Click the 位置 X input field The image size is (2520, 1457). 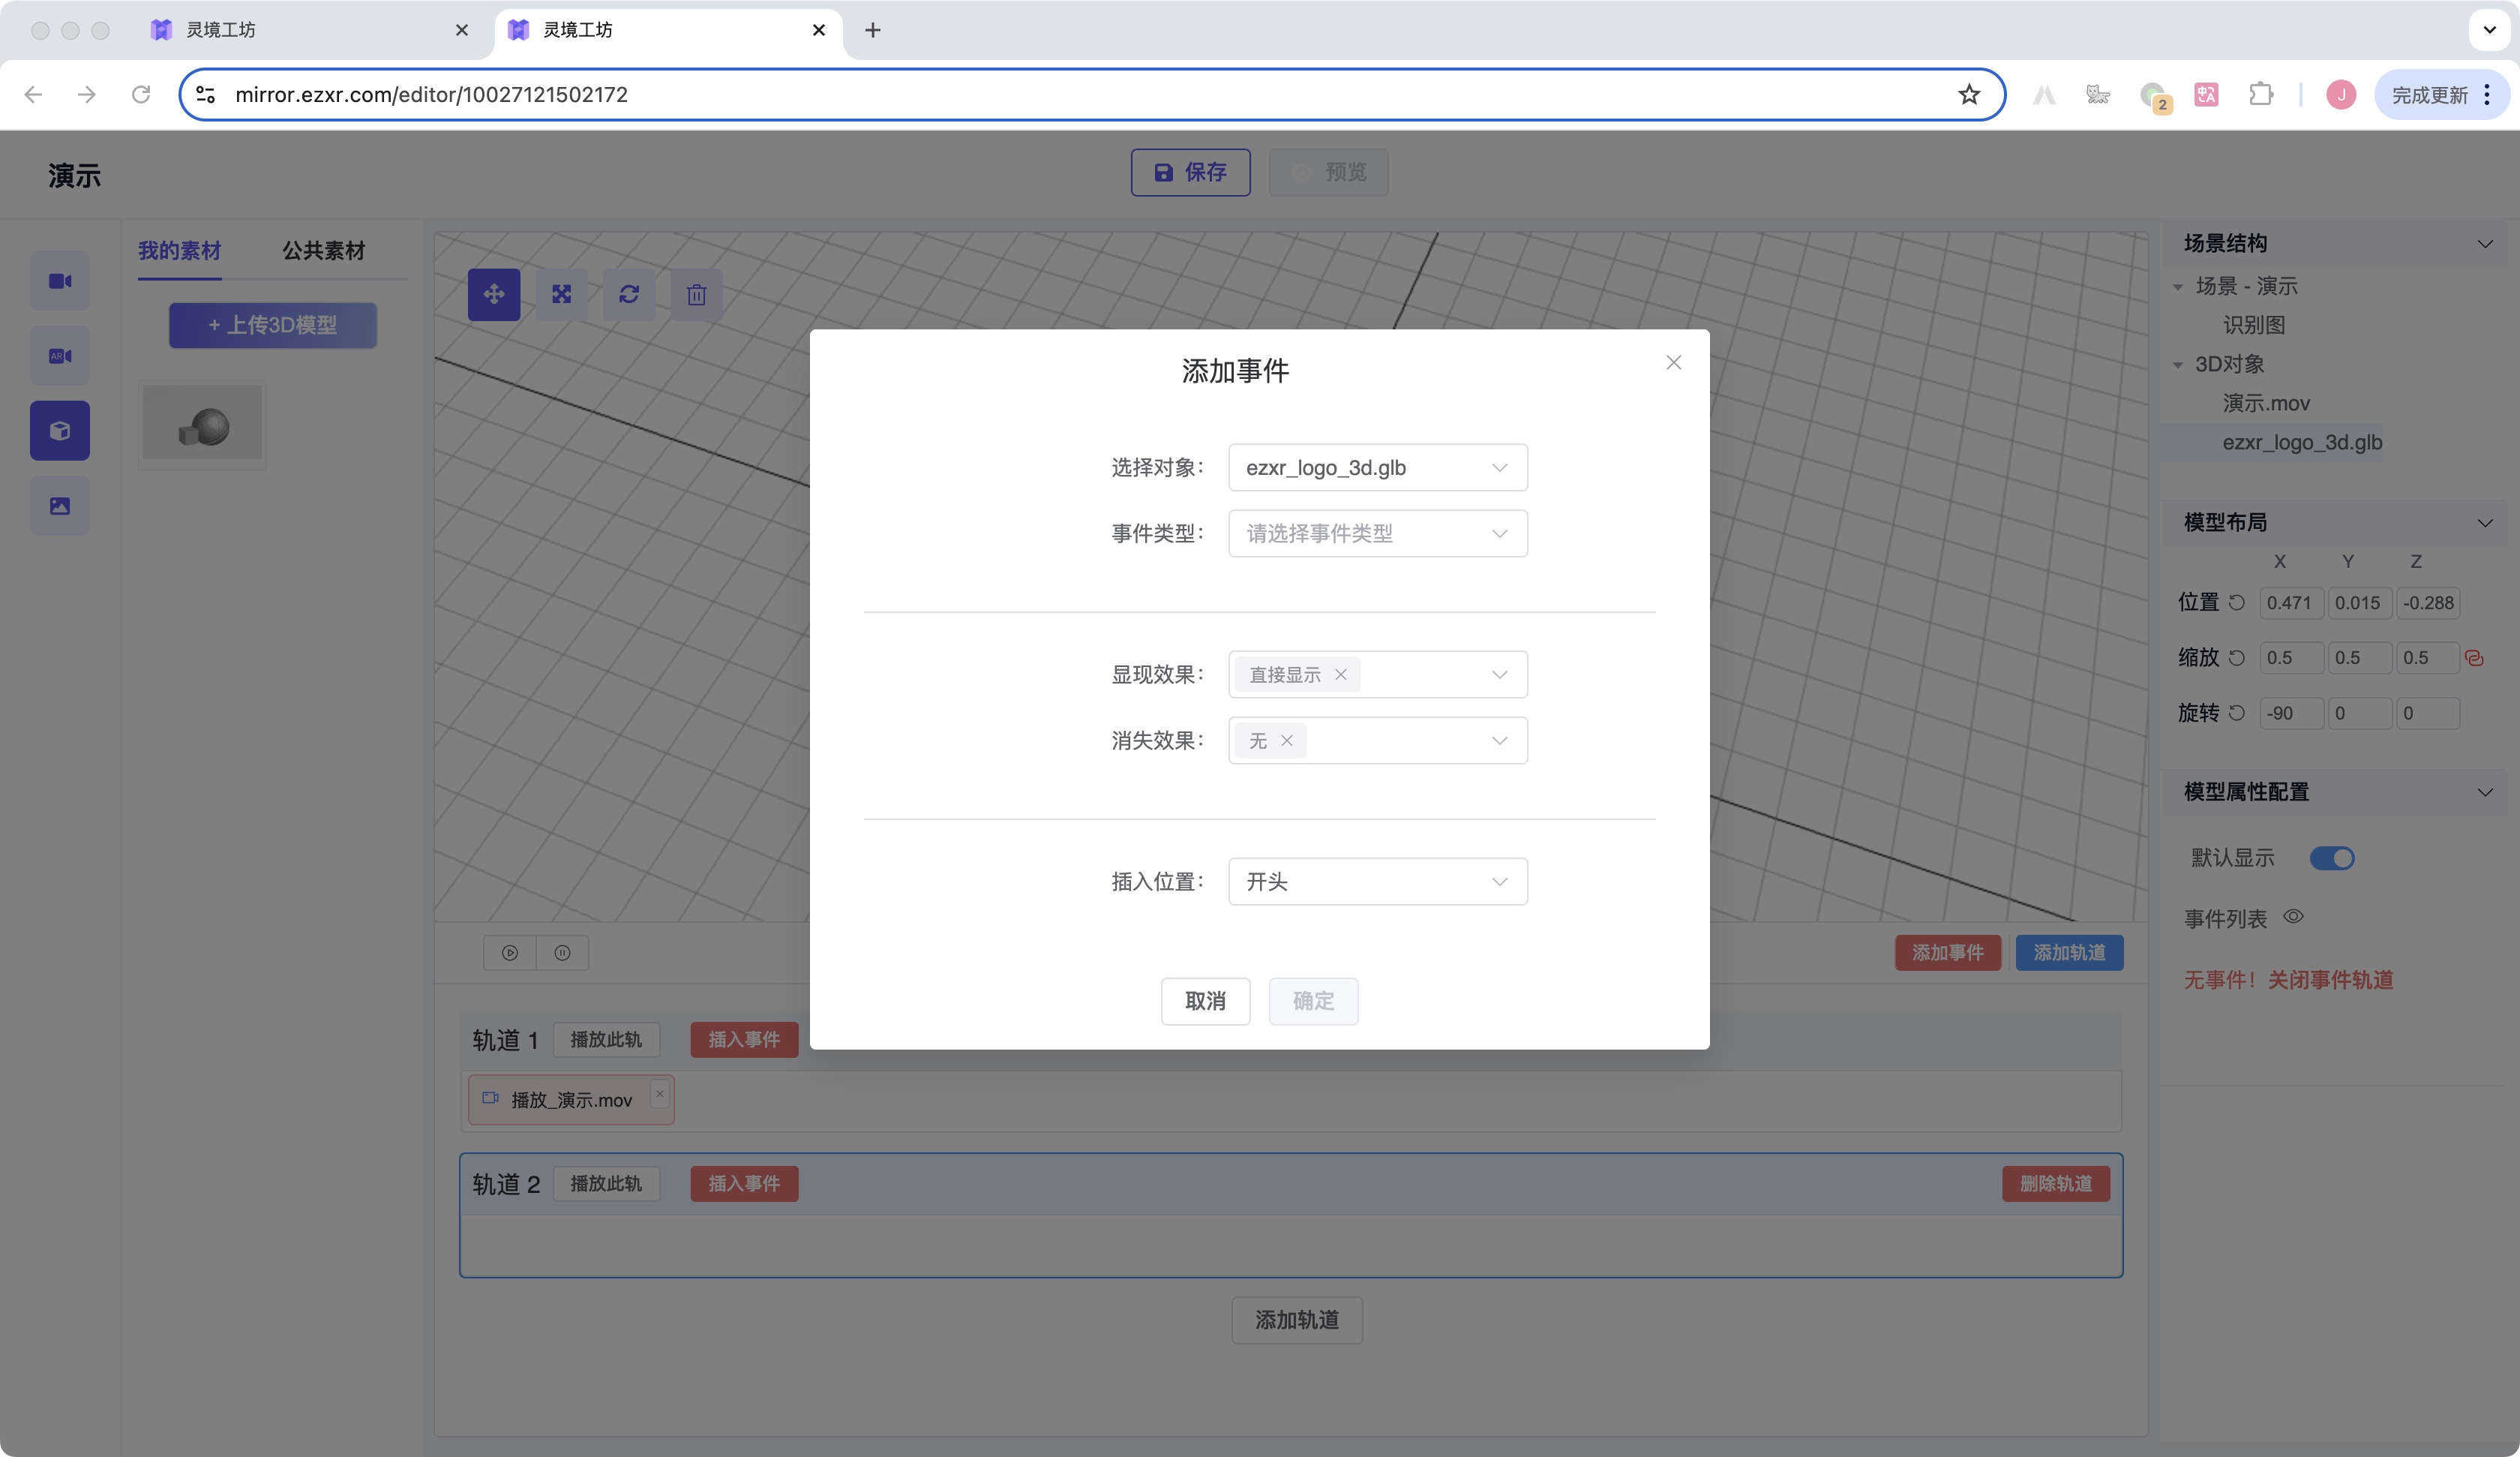pyautogui.click(x=2291, y=603)
